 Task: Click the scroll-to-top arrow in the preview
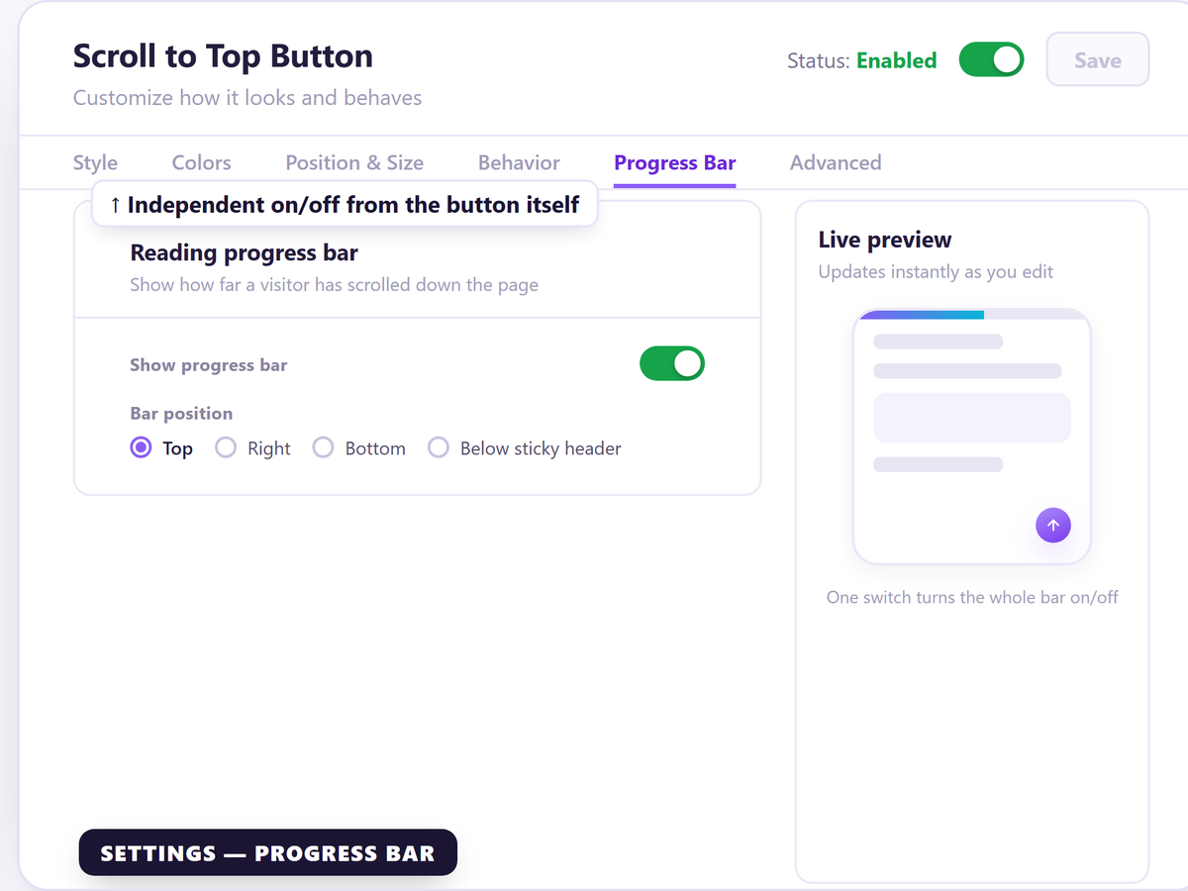click(x=1052, y=525)
